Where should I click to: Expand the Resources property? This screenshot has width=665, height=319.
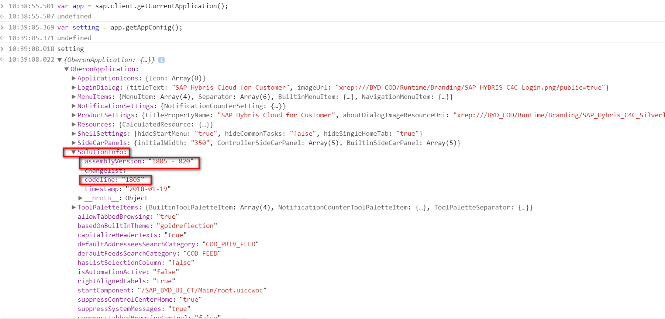click(x=73, y=124)
